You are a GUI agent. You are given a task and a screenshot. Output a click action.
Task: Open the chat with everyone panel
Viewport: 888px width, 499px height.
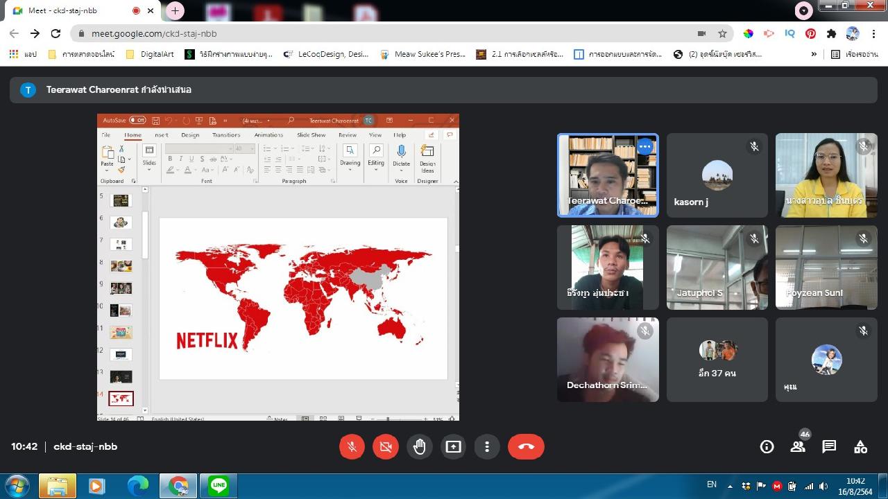[829, 447]
